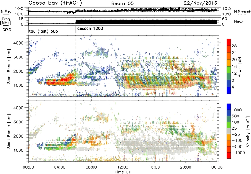Click the 'Nave' legend label
This screenshot has height=174, width=251.
click(238, 22)
